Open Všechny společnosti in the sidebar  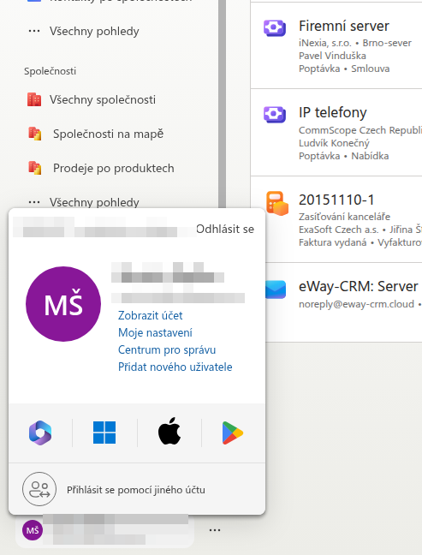click(x=103, y=100)
